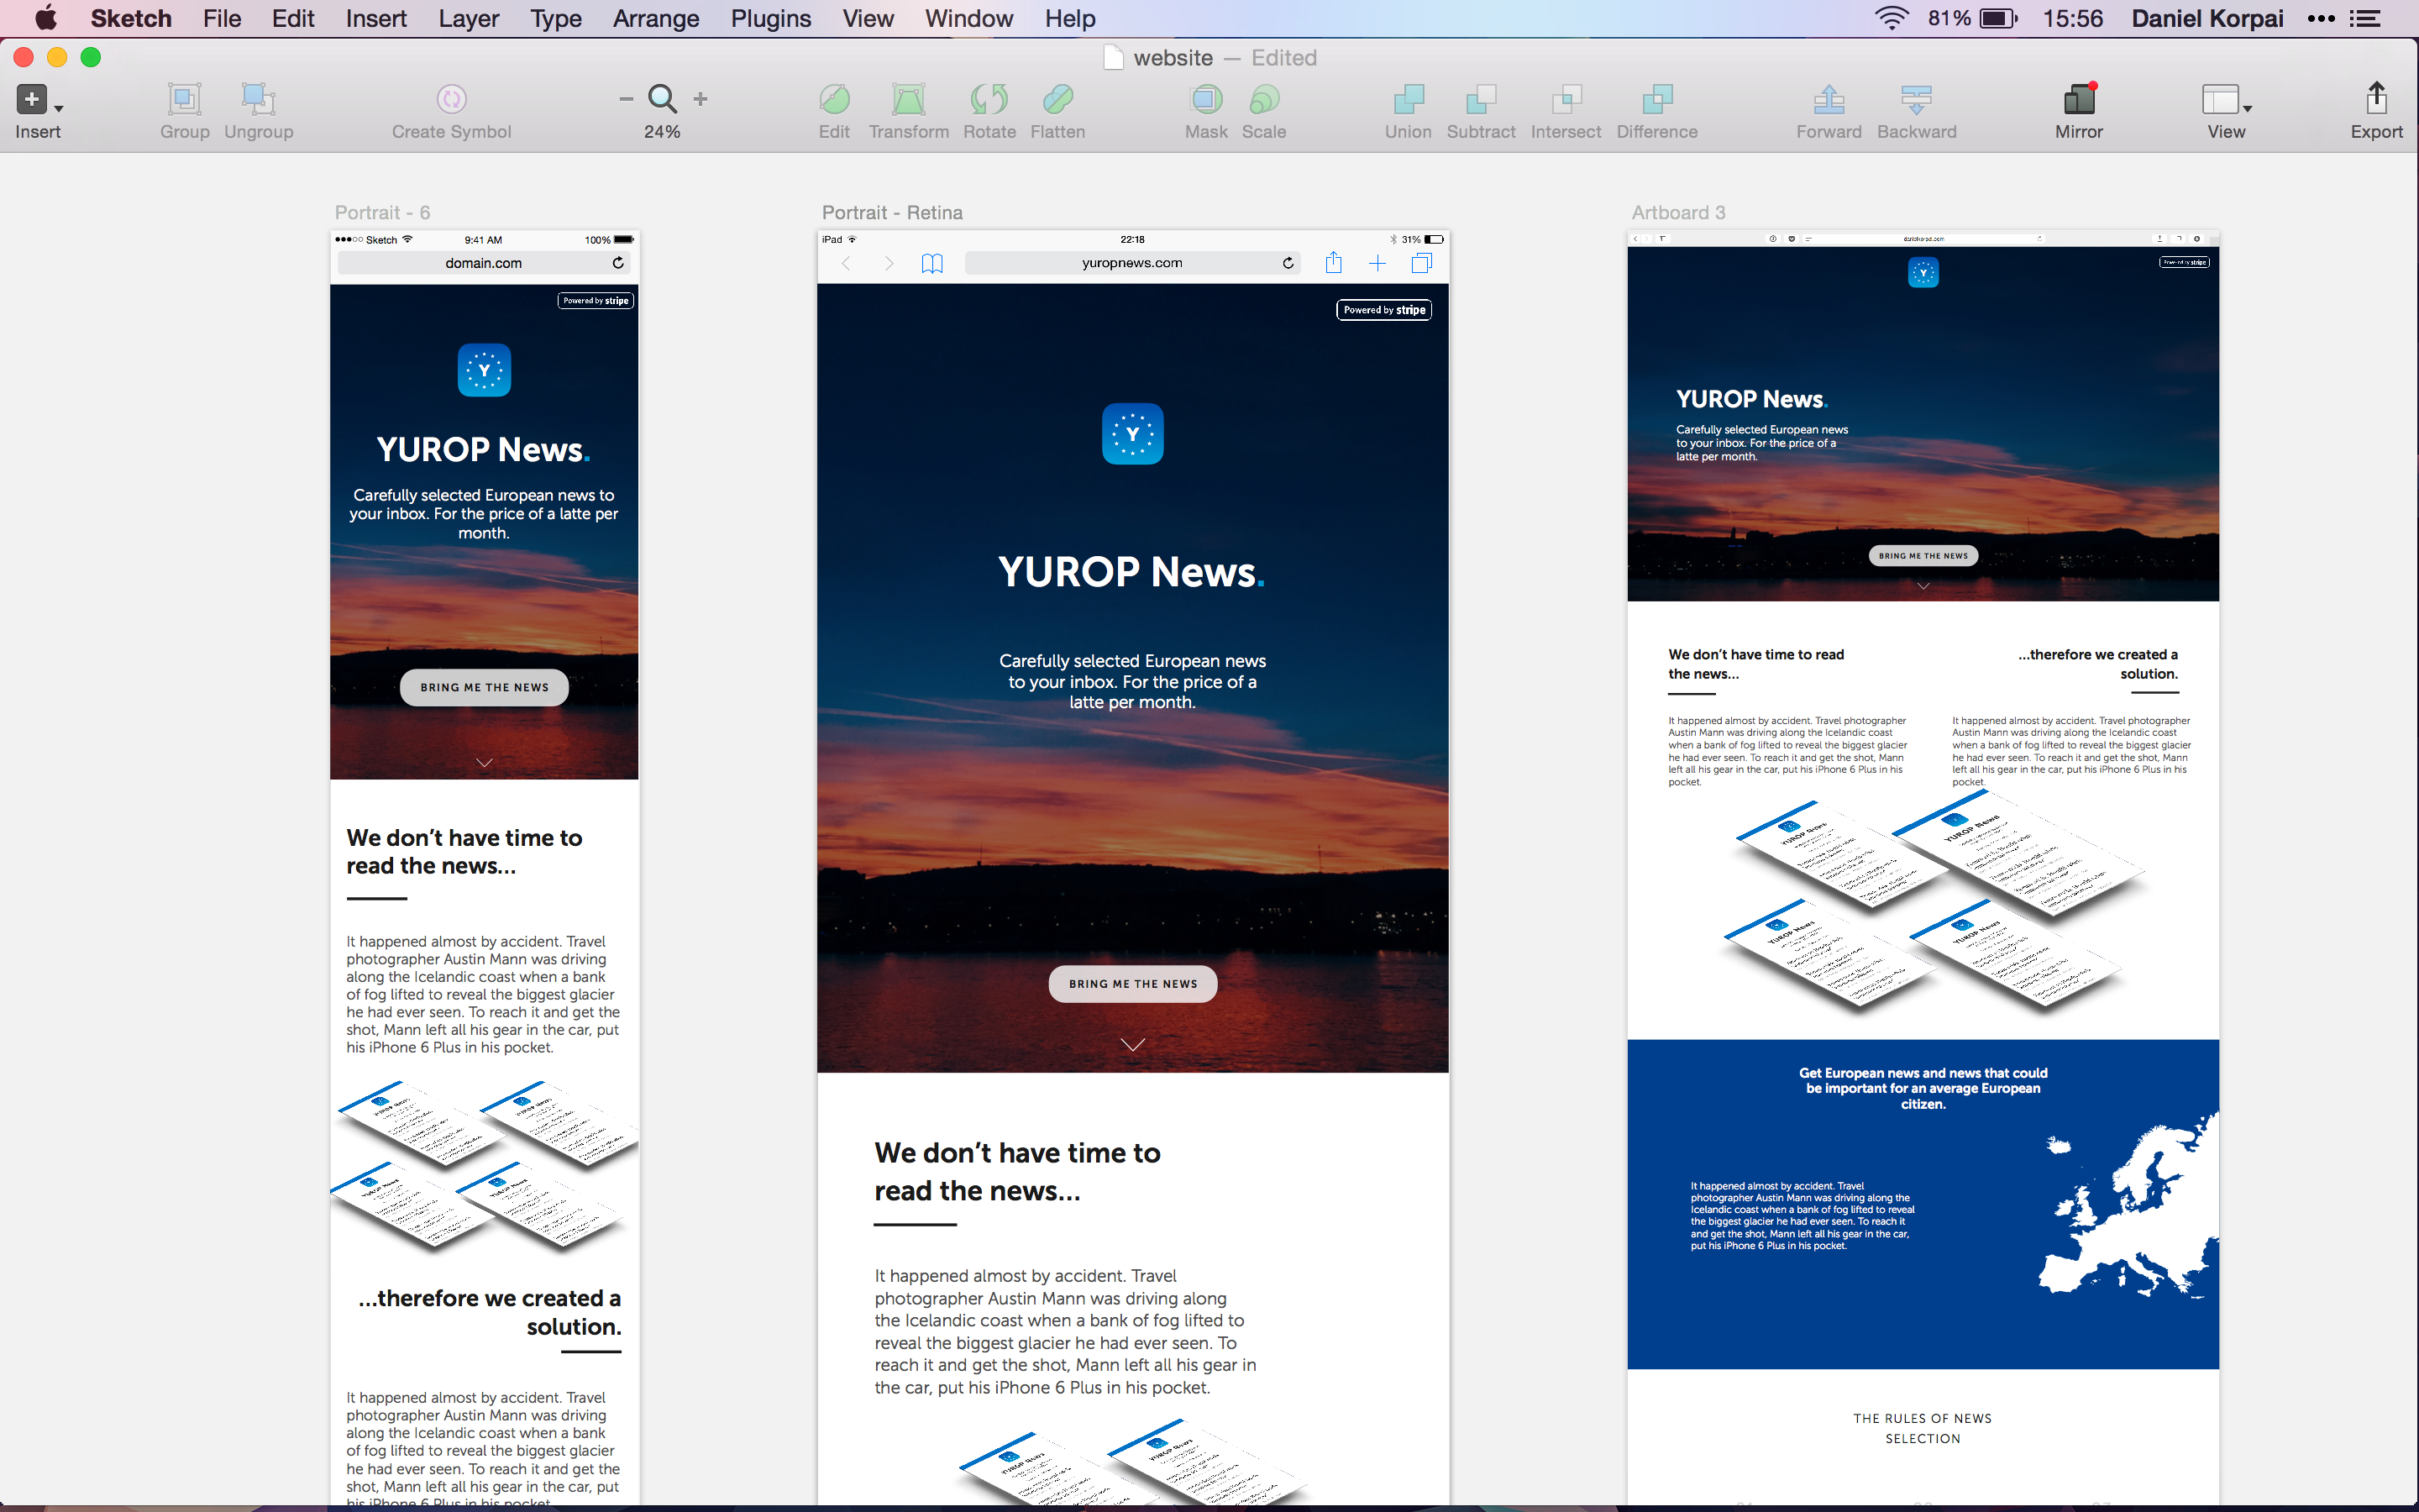2419x1512 pixels.
Task: Open the Insert dropdown arrow
Action: (60, 108)
